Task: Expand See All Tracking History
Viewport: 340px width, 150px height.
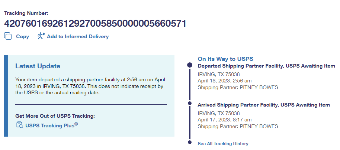Action: 223,144
